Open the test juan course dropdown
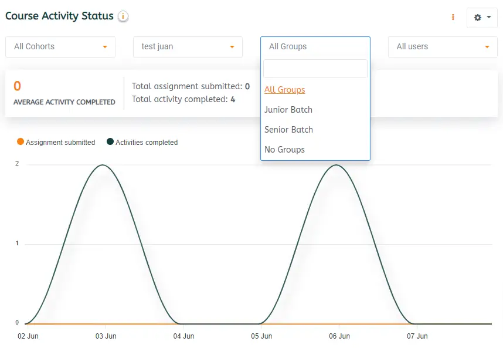Image resolution: width=503 pixels, height=348 pixels. (188, 47)
